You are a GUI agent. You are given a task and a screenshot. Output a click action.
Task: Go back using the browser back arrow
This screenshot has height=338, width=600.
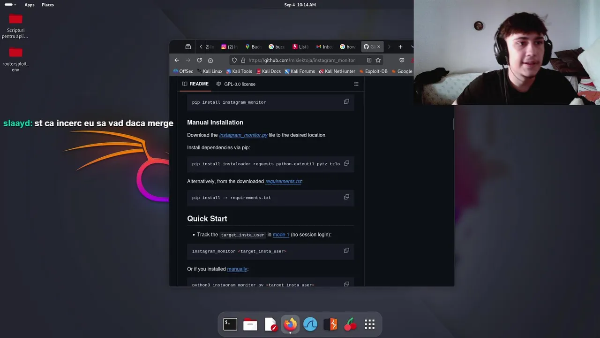point(177,60)
